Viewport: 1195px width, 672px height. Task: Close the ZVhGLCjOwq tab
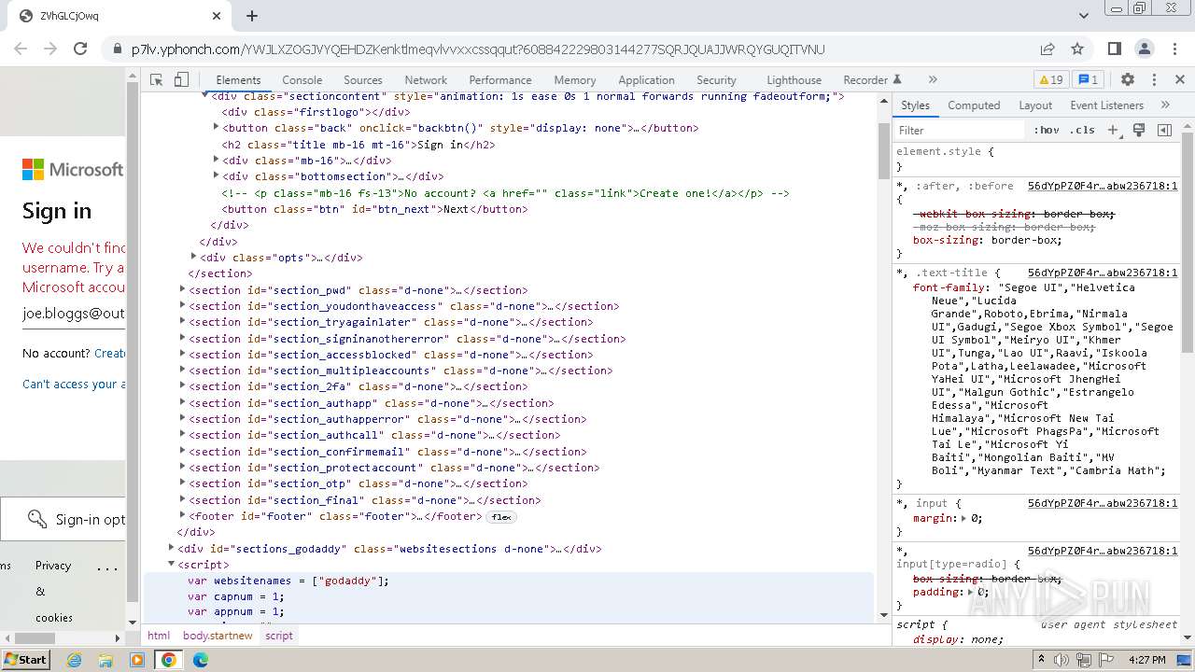point(217,16)
